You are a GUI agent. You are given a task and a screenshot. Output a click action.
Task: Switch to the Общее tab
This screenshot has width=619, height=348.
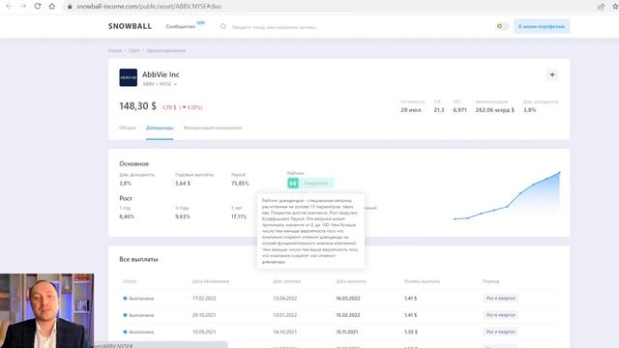coord(128,128)
